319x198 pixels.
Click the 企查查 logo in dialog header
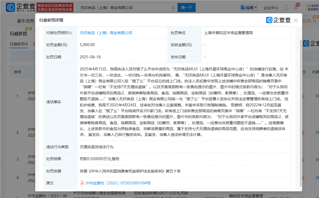click(278, 20)
